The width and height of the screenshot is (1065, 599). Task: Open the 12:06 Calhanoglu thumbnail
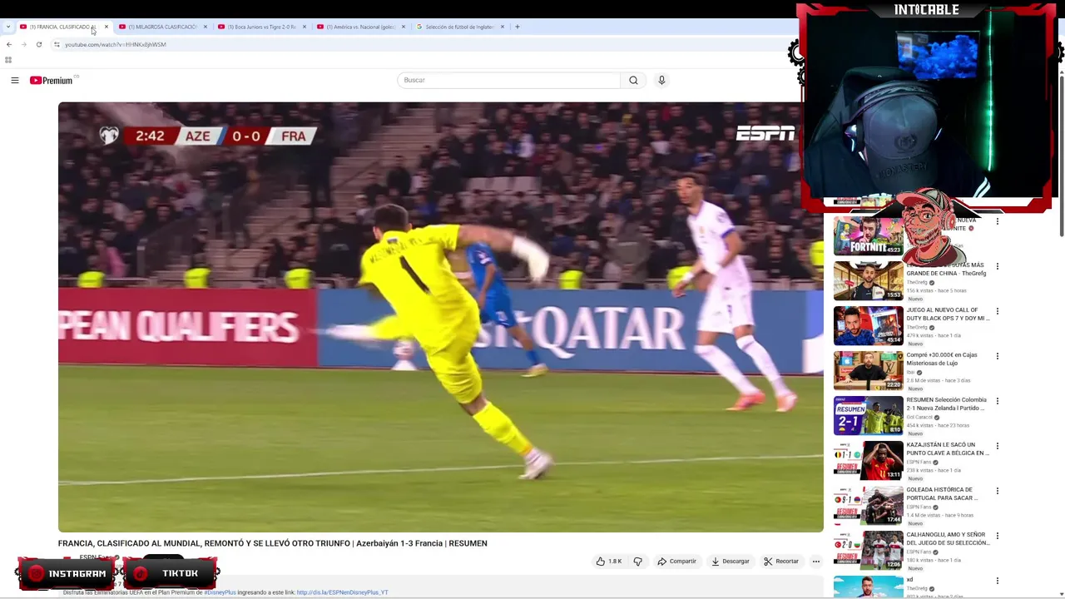868,550
